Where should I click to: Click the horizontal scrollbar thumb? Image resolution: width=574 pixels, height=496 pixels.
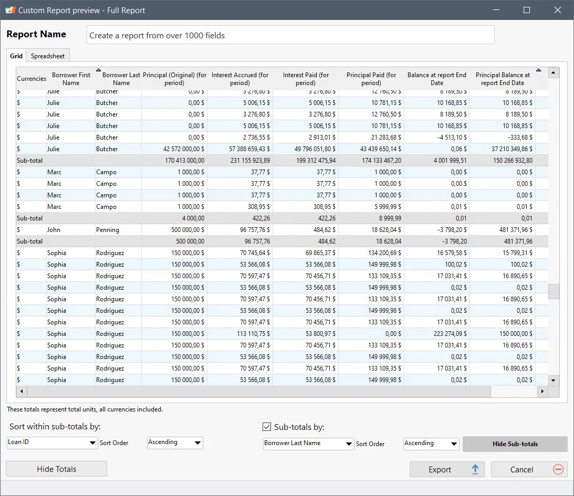[x=259, y=392]
